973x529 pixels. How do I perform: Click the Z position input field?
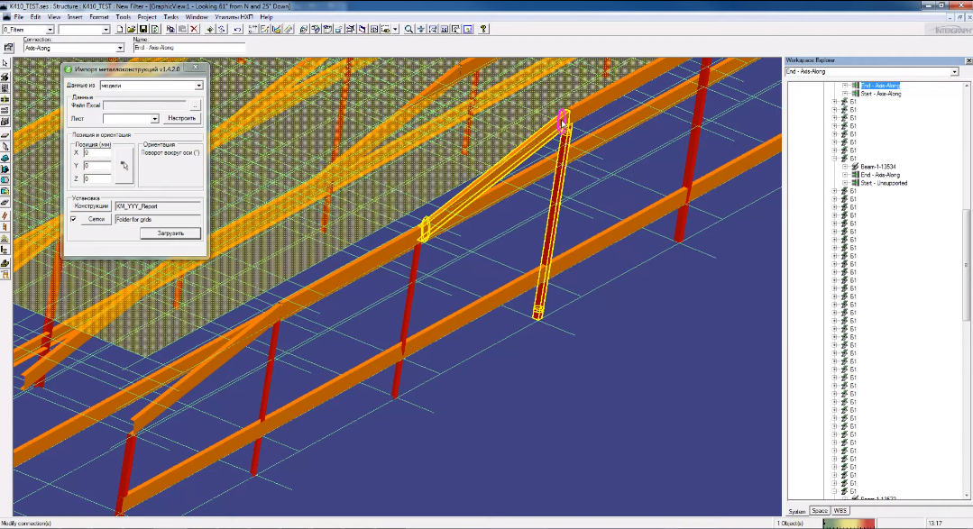click(x=97, y=178)
